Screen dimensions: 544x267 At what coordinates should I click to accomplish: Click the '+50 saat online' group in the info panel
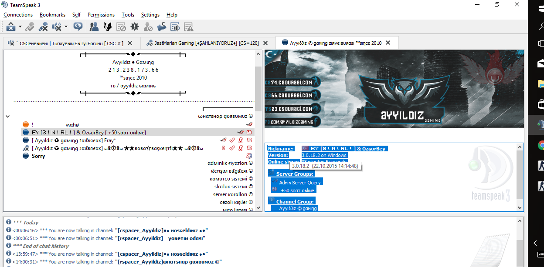297,190
